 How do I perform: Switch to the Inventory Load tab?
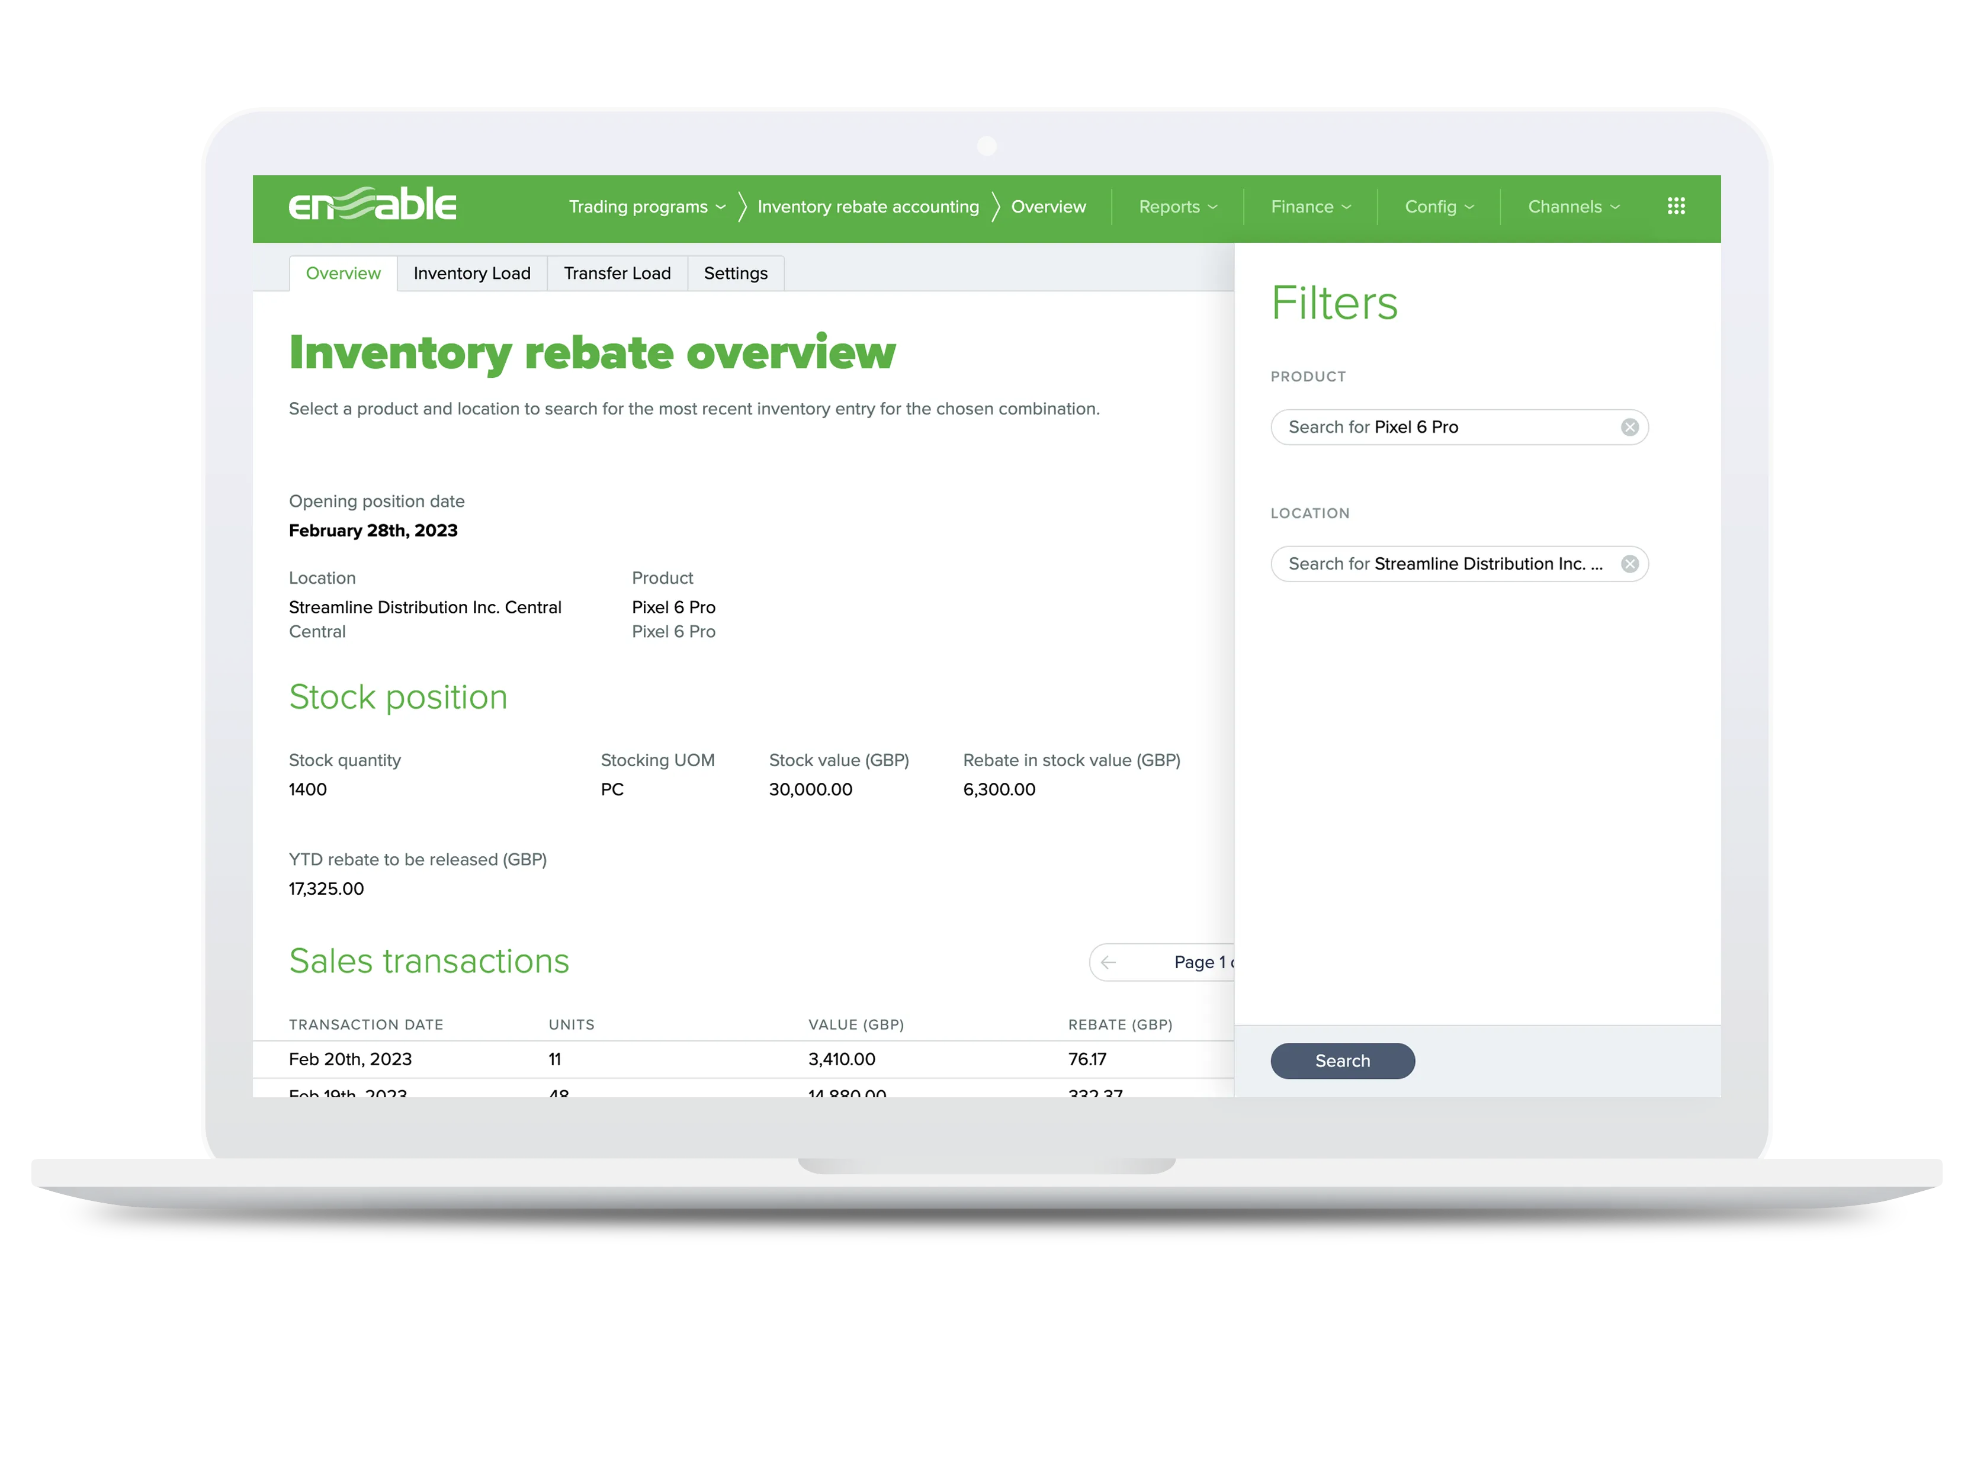pos(472,272)
